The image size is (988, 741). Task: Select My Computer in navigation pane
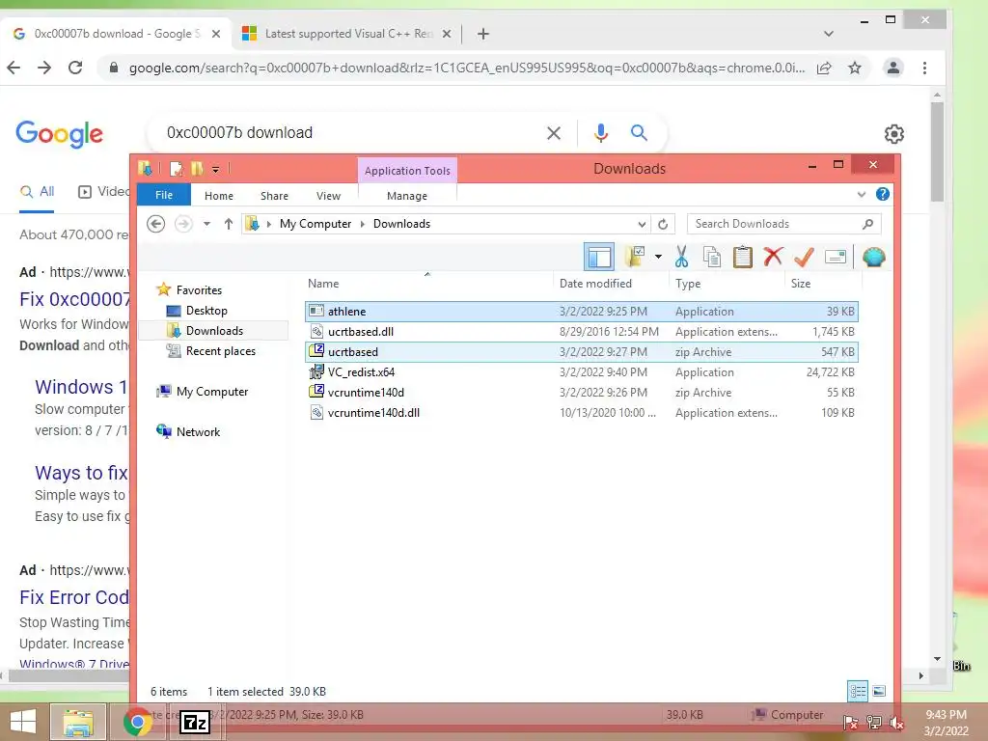pyautogui.click(x=211, y=392)
